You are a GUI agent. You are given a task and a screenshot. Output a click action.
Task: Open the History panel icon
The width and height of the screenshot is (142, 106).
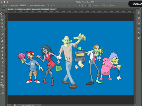coord(139,13)
